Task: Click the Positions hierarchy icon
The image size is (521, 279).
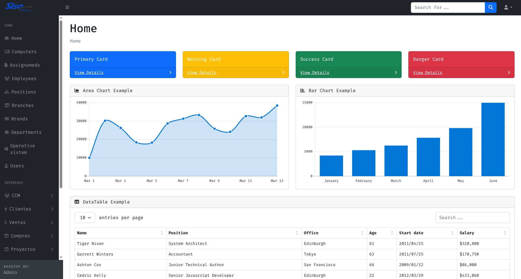Action: 7,92
